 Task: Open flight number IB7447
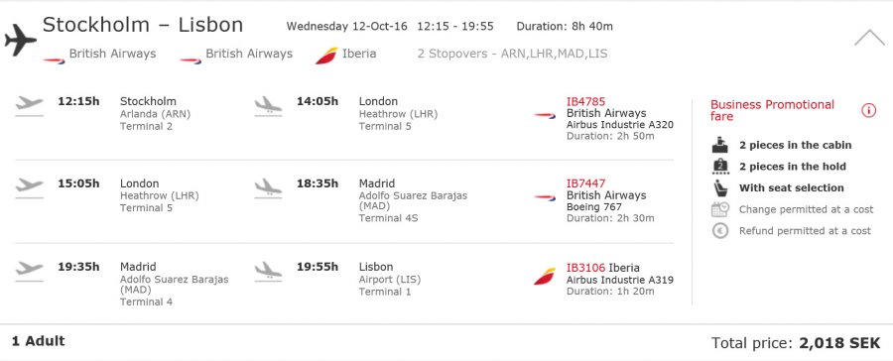click(x=585, y=183)
